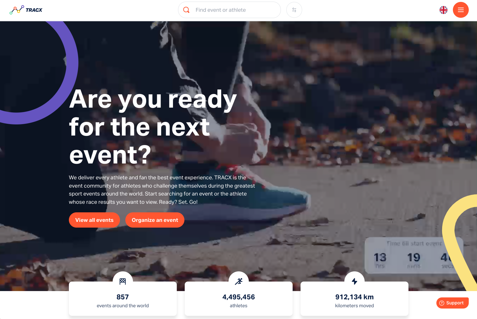Open the UK flag language selector
This screenshot has height=319, width=477.
(x=443, y=10)
